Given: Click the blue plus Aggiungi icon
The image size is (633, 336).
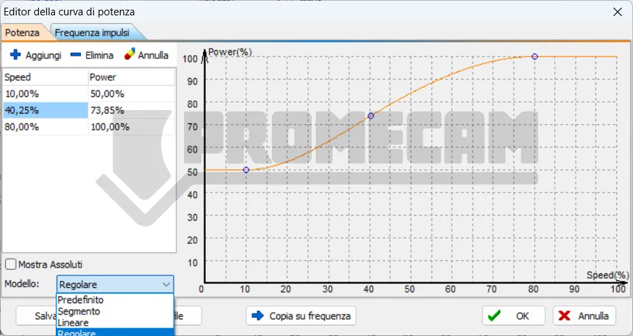Looking at the screenshot, I should coord(15,55).
